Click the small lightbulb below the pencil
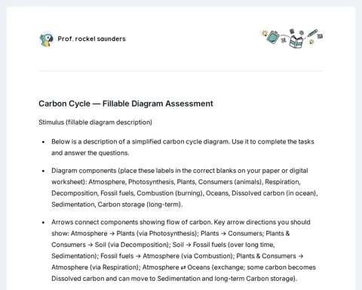This screenshot has width=362, height=290. (311, 42)
